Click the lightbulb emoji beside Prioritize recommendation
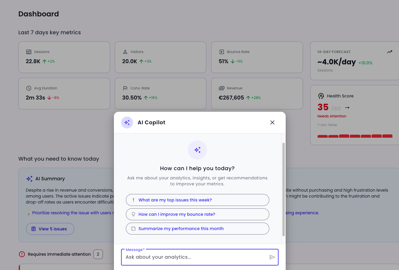The height and width of the screenshot is (270, 399). pos(29,213)
